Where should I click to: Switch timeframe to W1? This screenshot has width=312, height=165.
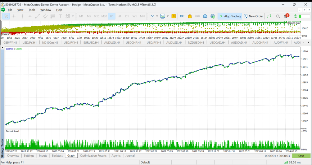(x=135, y=16)
